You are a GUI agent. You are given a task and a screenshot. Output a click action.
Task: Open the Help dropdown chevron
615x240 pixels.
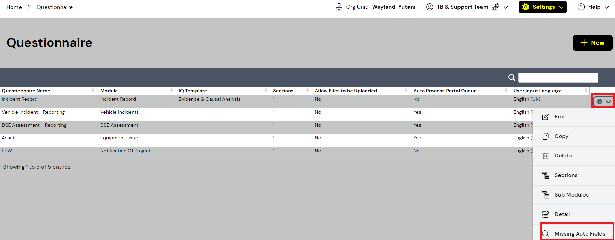(x=606, y=7)
